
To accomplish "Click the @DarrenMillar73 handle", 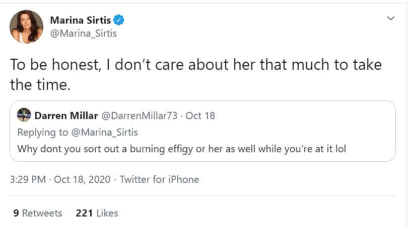I will (140, 116).
